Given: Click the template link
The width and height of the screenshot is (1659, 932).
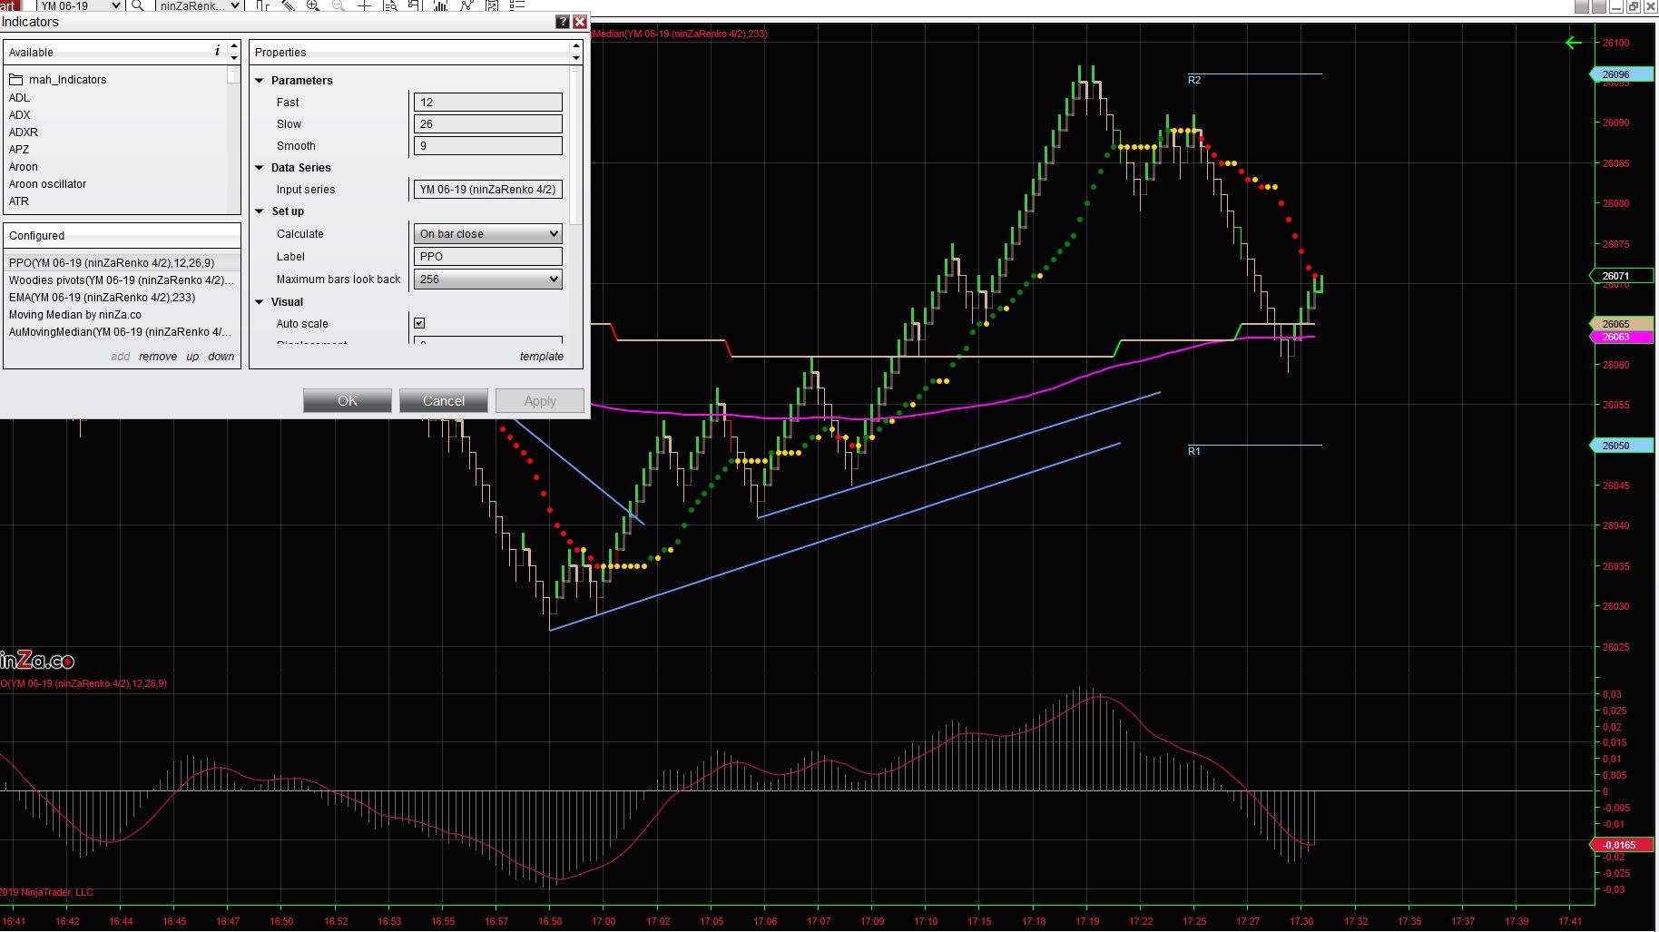Looking at the screenshot, I should coord(542,357).
